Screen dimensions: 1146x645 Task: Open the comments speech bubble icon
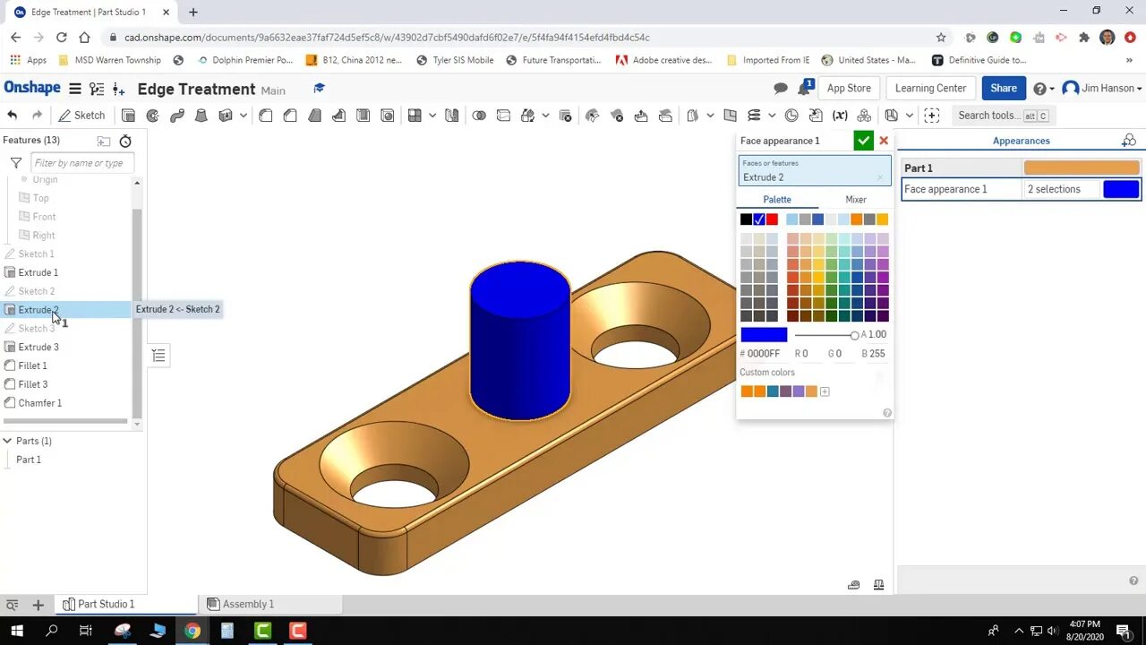781,89
